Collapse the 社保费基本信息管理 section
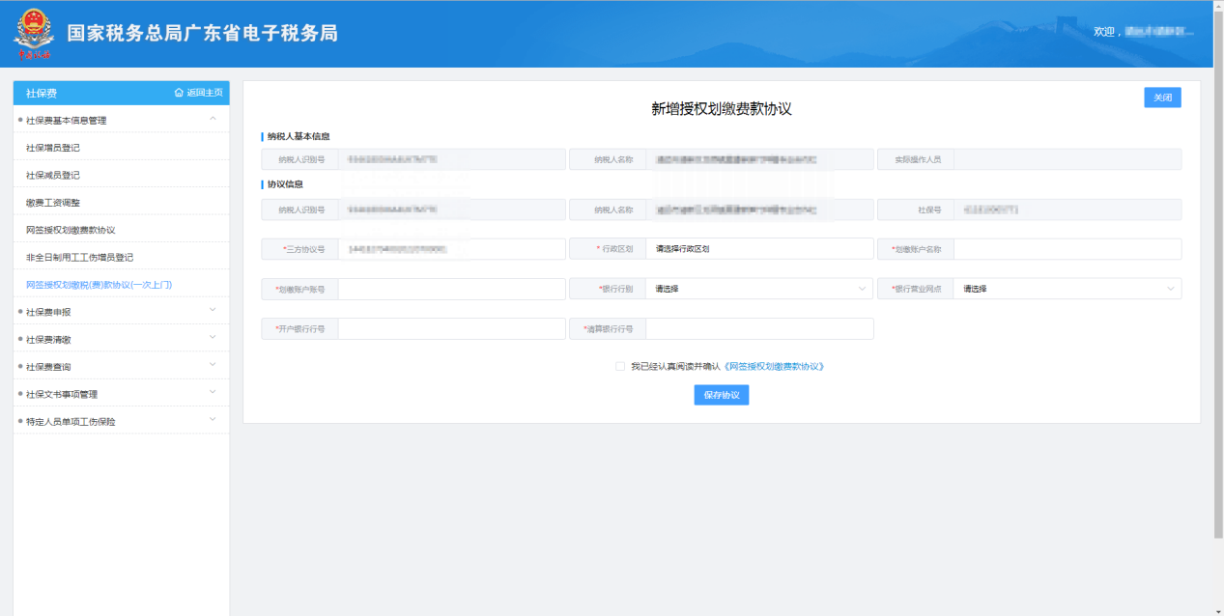Viewport: 1224px width, 616px height. tap(212, 120)
